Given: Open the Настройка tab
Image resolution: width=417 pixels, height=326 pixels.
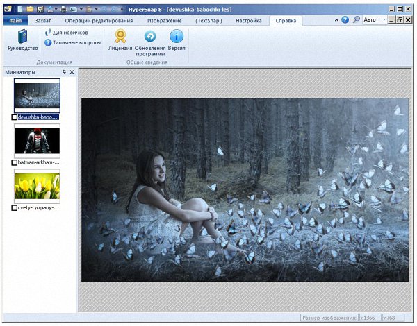Looking at the screenshot, I should 248,21.
